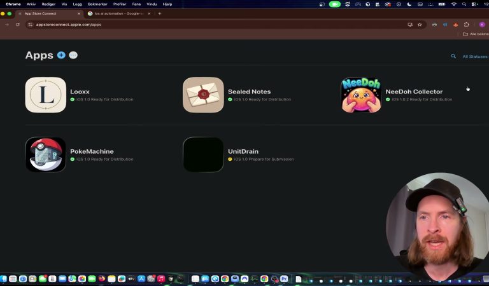Click 'iOS 1.0.2 Ready for Distribution' text

pos(422,99)
